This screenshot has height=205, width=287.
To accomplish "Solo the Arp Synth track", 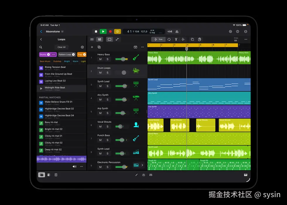I will tap(107, 113).
